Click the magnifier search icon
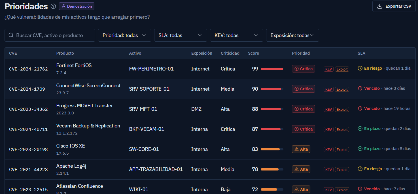 (x=11, y=35)
